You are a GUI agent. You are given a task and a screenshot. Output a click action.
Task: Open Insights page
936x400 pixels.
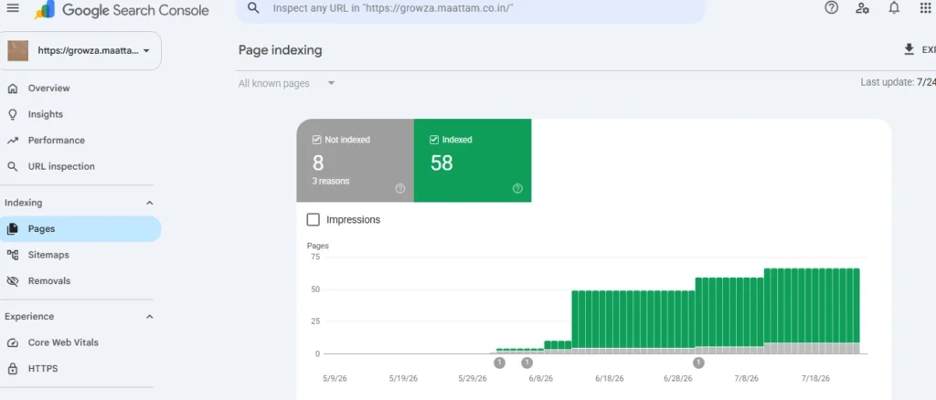46,114
